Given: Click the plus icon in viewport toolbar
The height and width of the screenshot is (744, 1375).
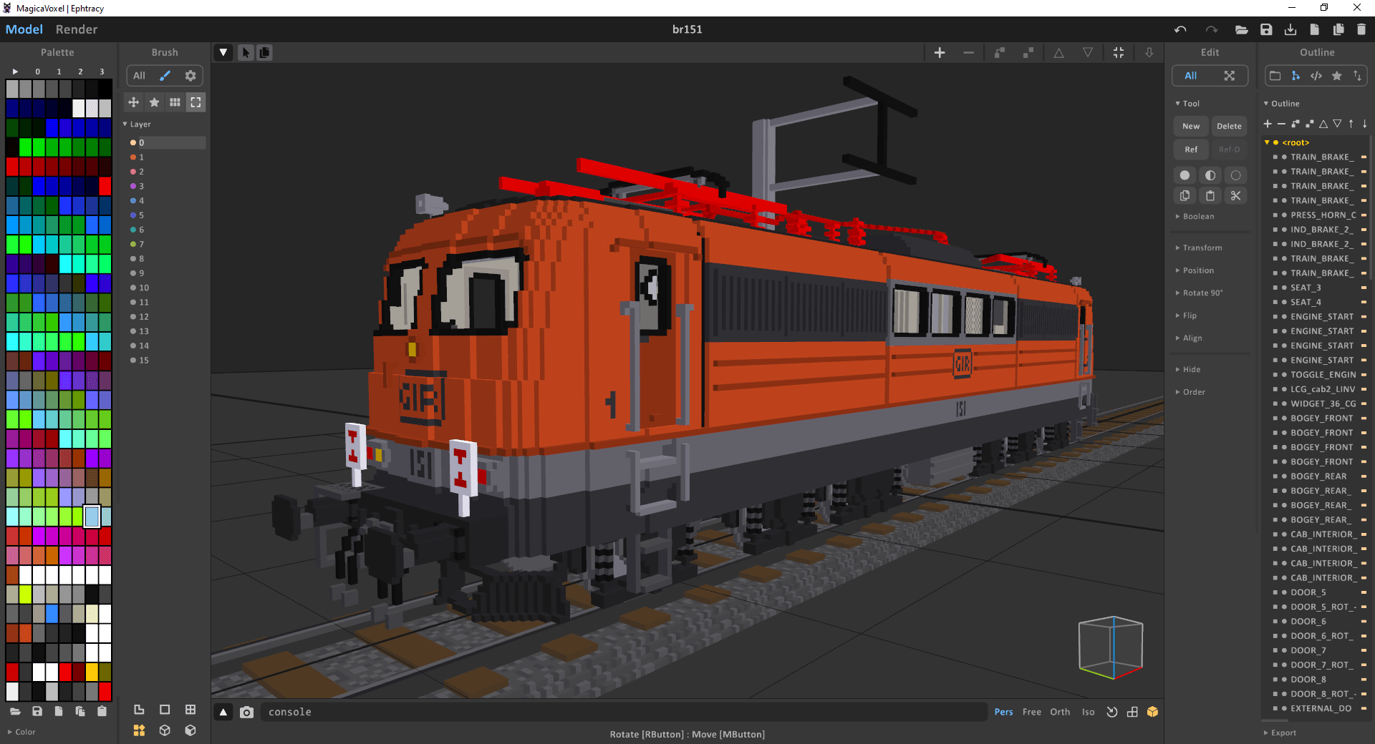Looking at the screenshot, I should (x=940, y=52).
